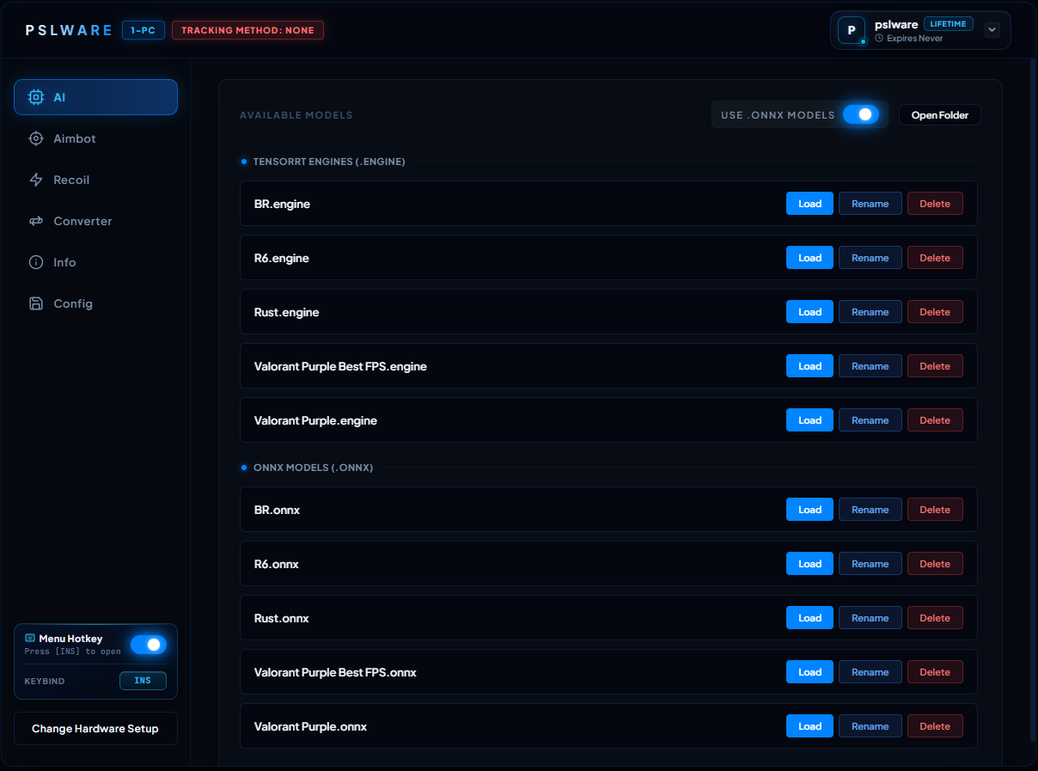Click the Converter arrows icon
This screenshot has height=771, width=1038.
[x=36, y=221]
